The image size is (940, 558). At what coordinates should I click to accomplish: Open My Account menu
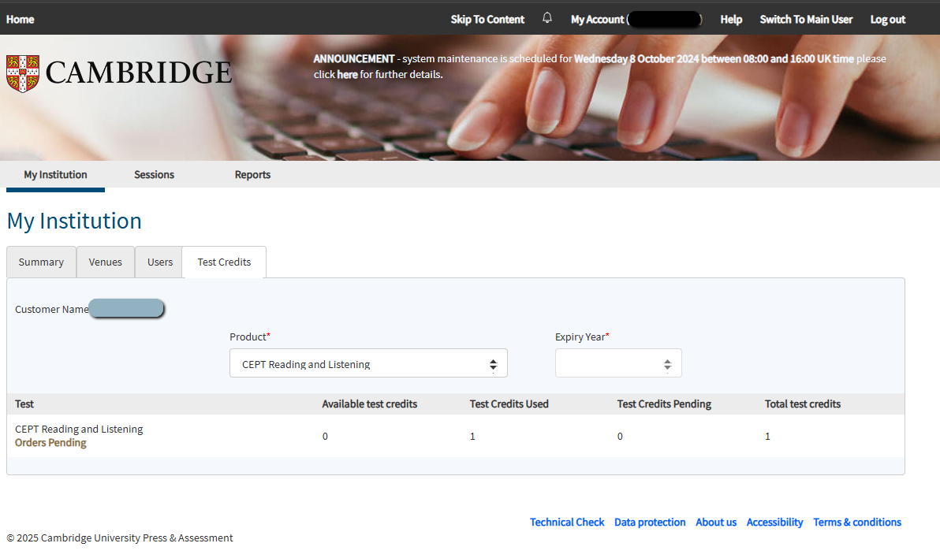(598, 19)
